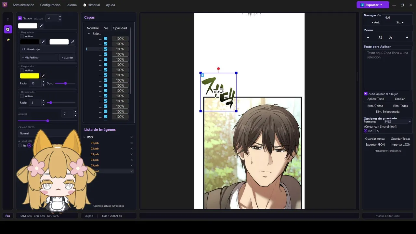Remove 02.psb from the image list
416x234 pixels.
(x=132, y=149)
